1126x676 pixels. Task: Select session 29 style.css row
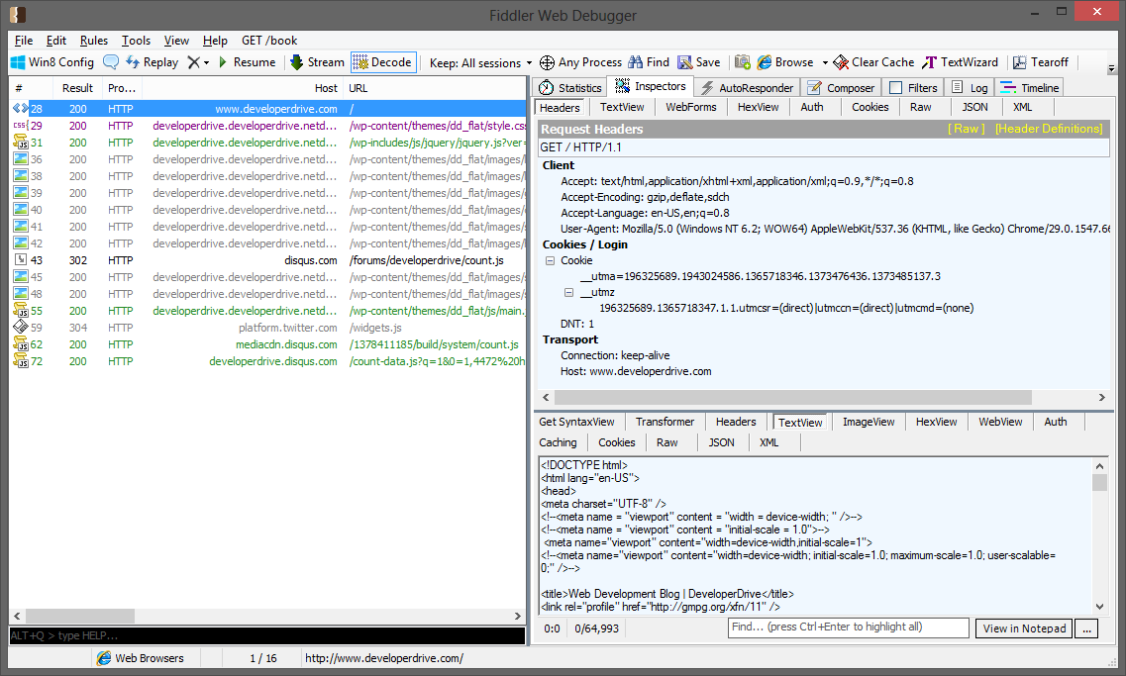tap(267, 126)
